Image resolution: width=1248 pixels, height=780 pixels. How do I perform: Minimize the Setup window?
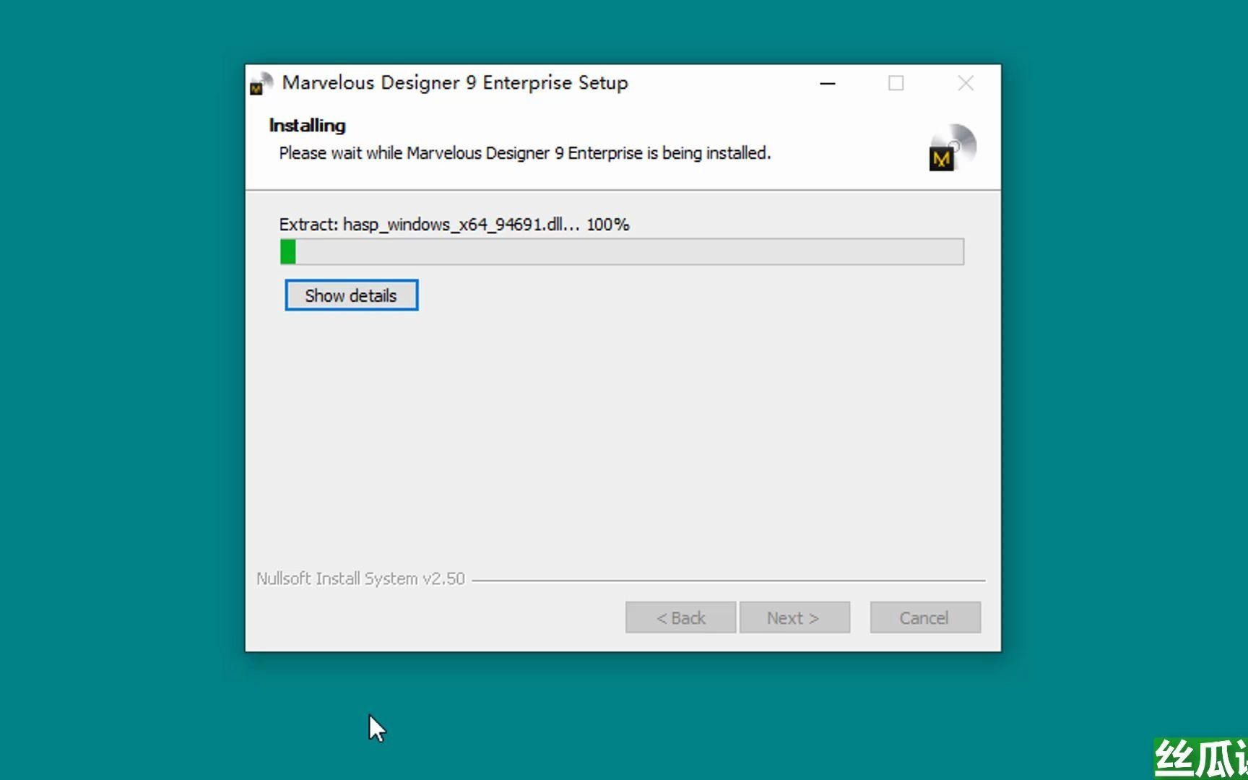point(828,84)
